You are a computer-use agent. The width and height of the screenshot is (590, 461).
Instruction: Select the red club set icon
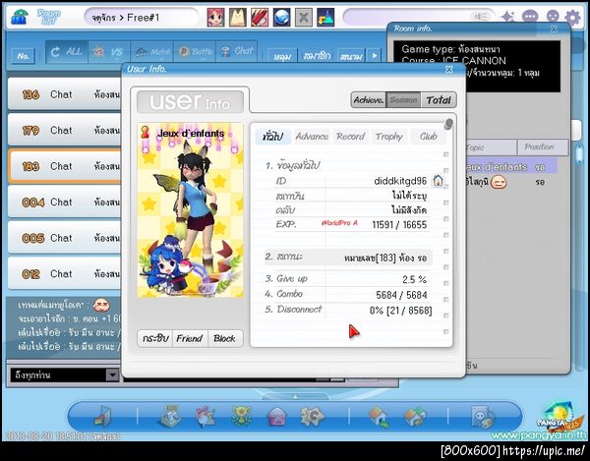pos(260,18)
